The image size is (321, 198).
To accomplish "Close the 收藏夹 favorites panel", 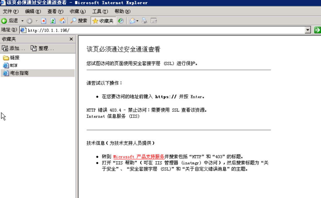I will coord(71,39).
